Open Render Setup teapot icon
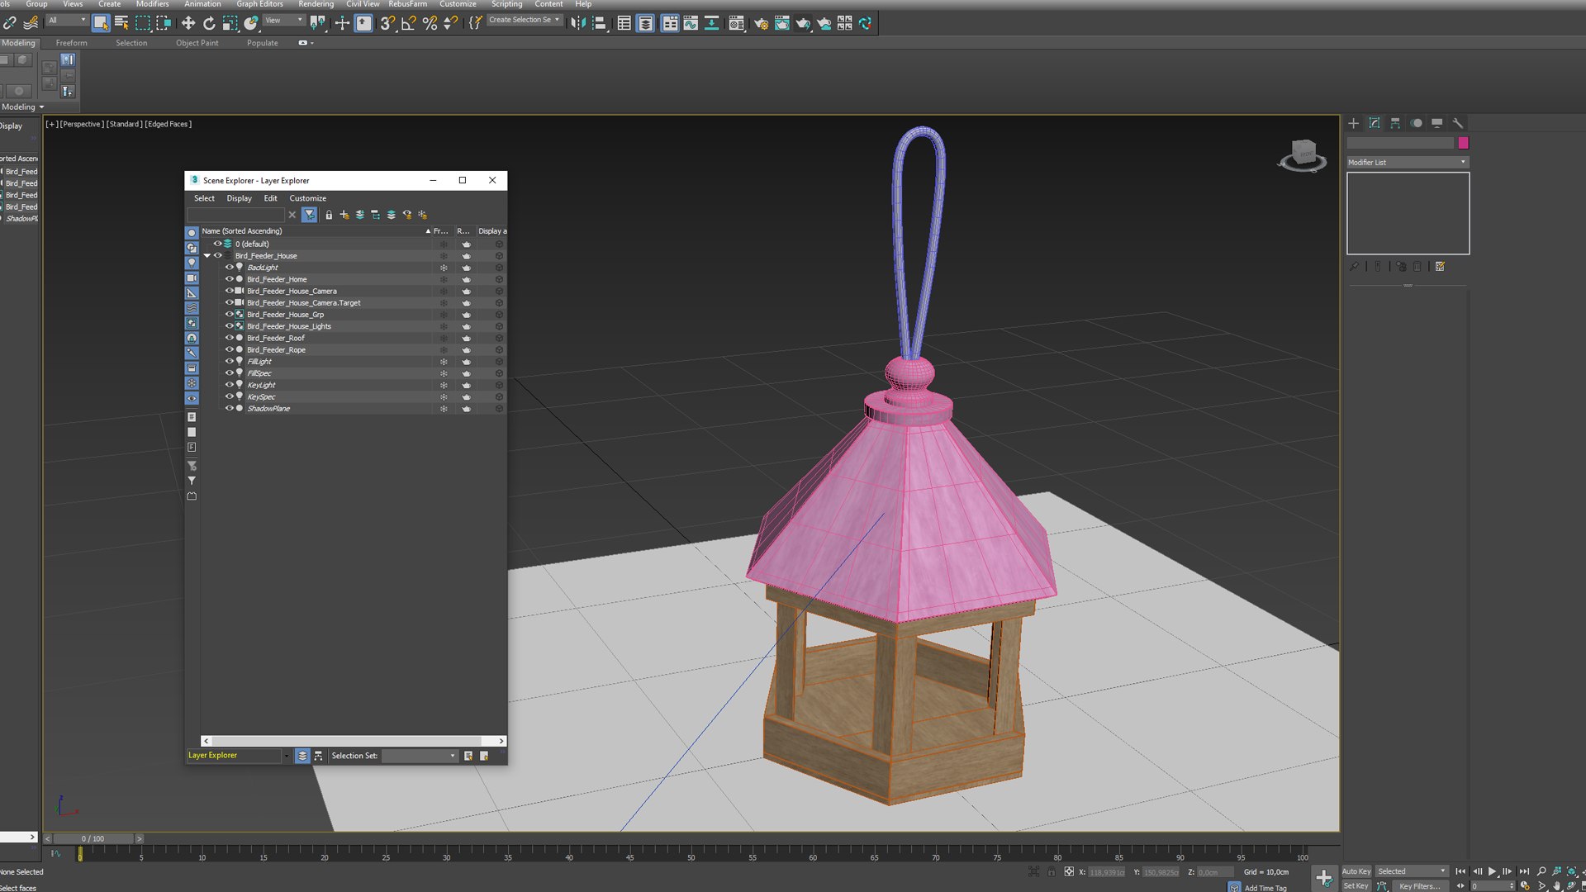The image size is (1586, 892). [761, 23]
